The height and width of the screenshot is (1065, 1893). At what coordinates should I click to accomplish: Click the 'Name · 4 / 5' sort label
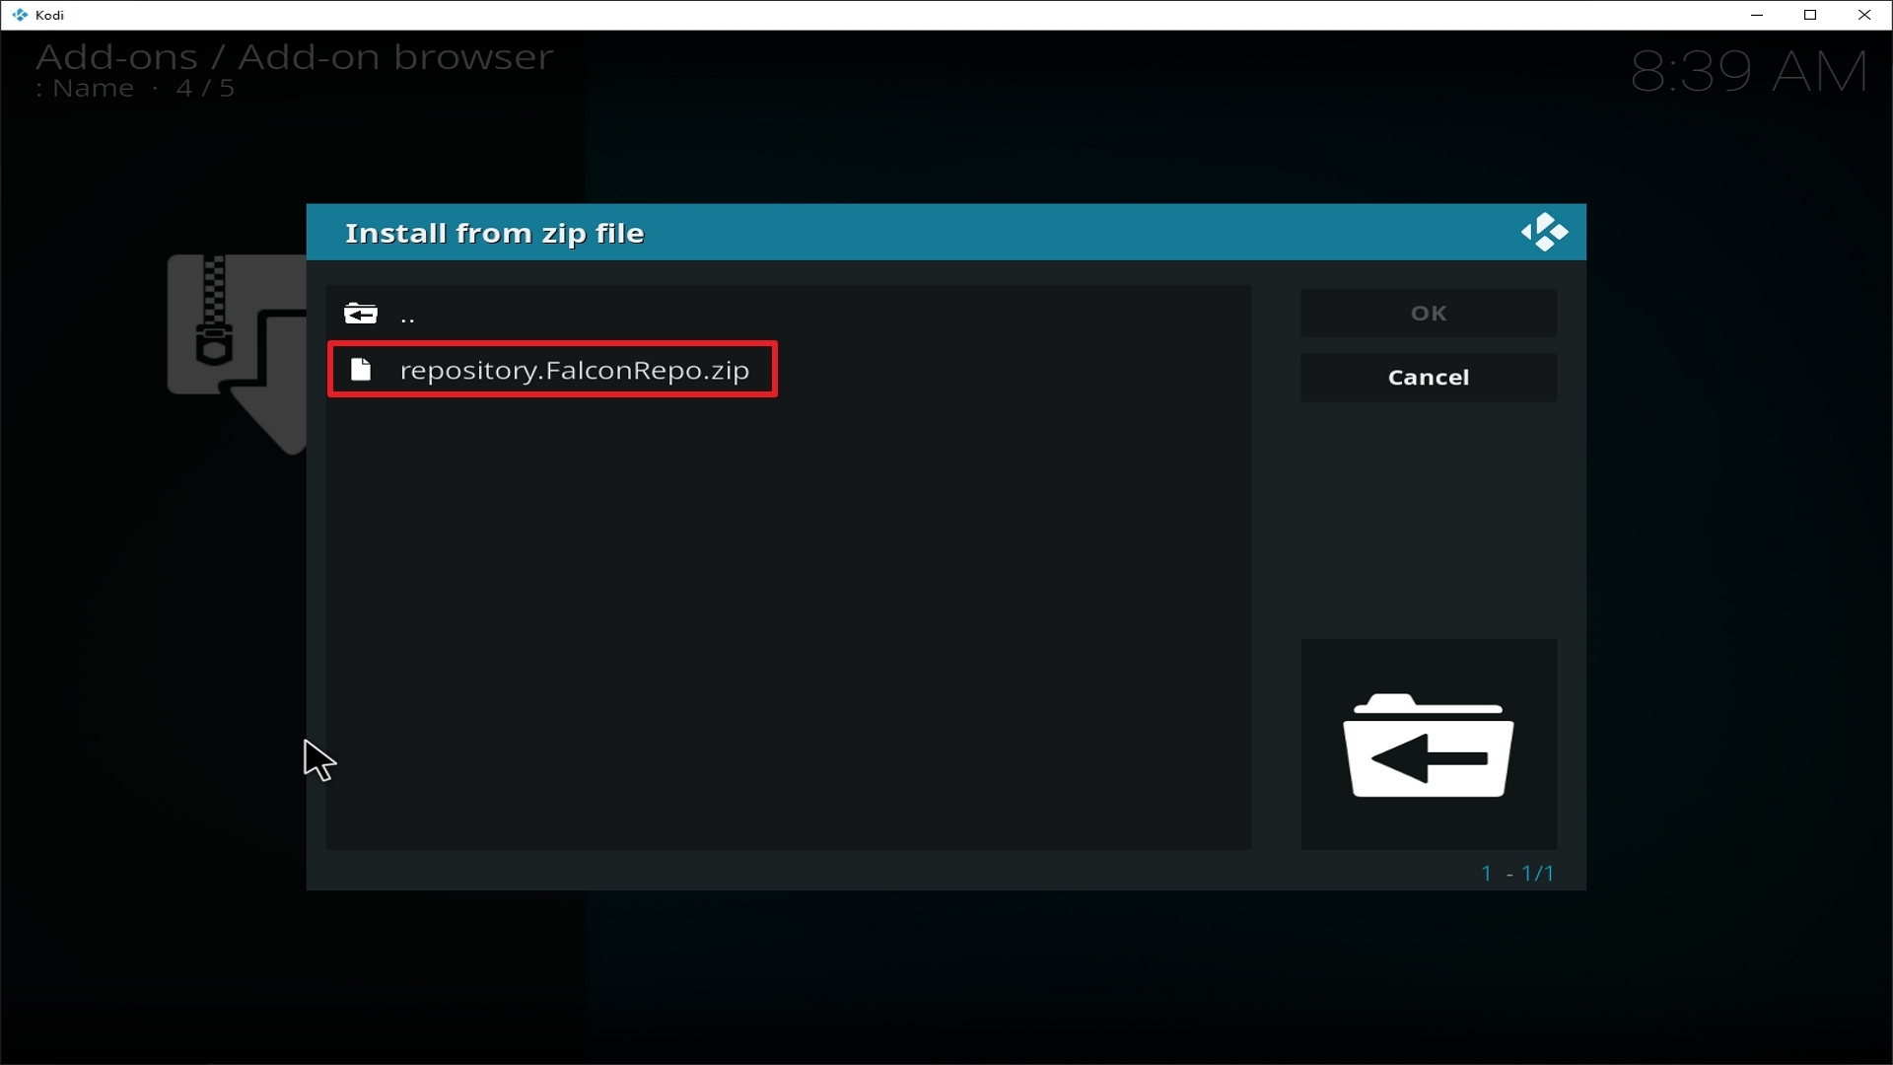coord(136,89)
